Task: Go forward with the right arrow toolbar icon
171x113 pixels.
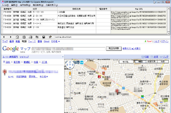Action: 11,37
